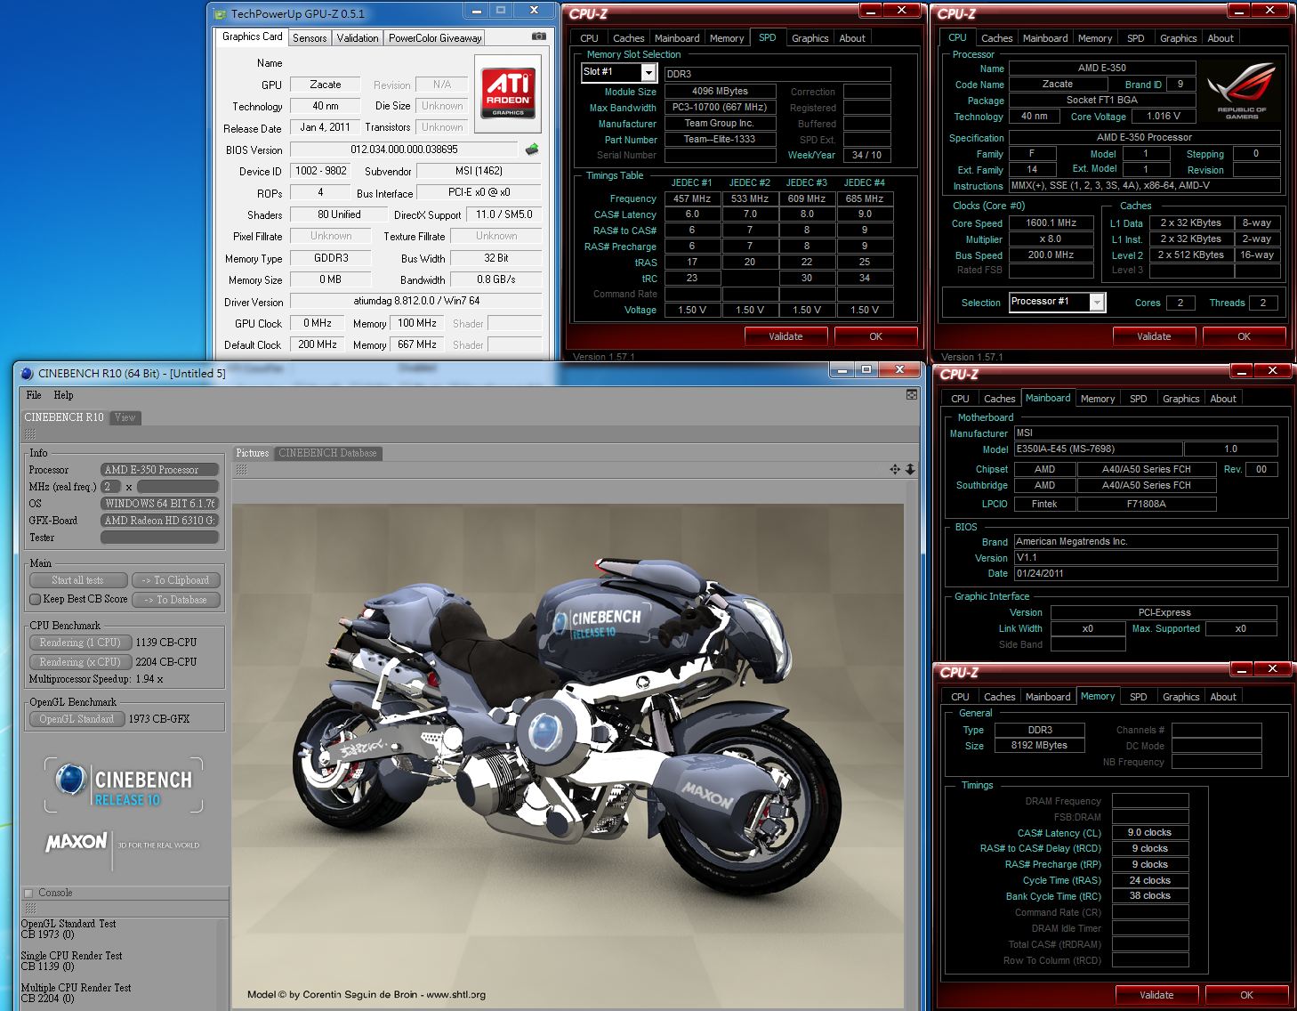Click the down-arrow zoom icon in Cinebench picture panel
The height and width of the screenshot is (1011, 1297).
click(x=910, y=469)
